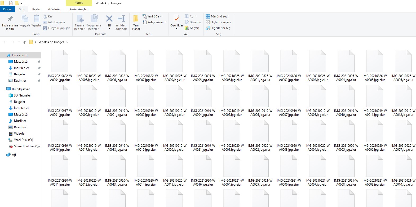Viewport: 416px width, 207px height.
Task: Open Bu bilgisayar in the navigation pane
Action: 21,89
